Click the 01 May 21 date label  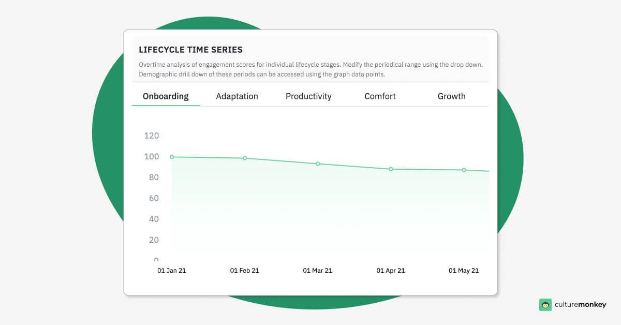click(463, 270)
